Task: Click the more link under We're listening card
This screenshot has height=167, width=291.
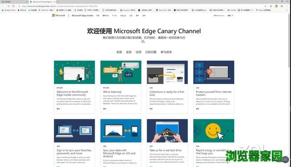Action: point(105,109)
